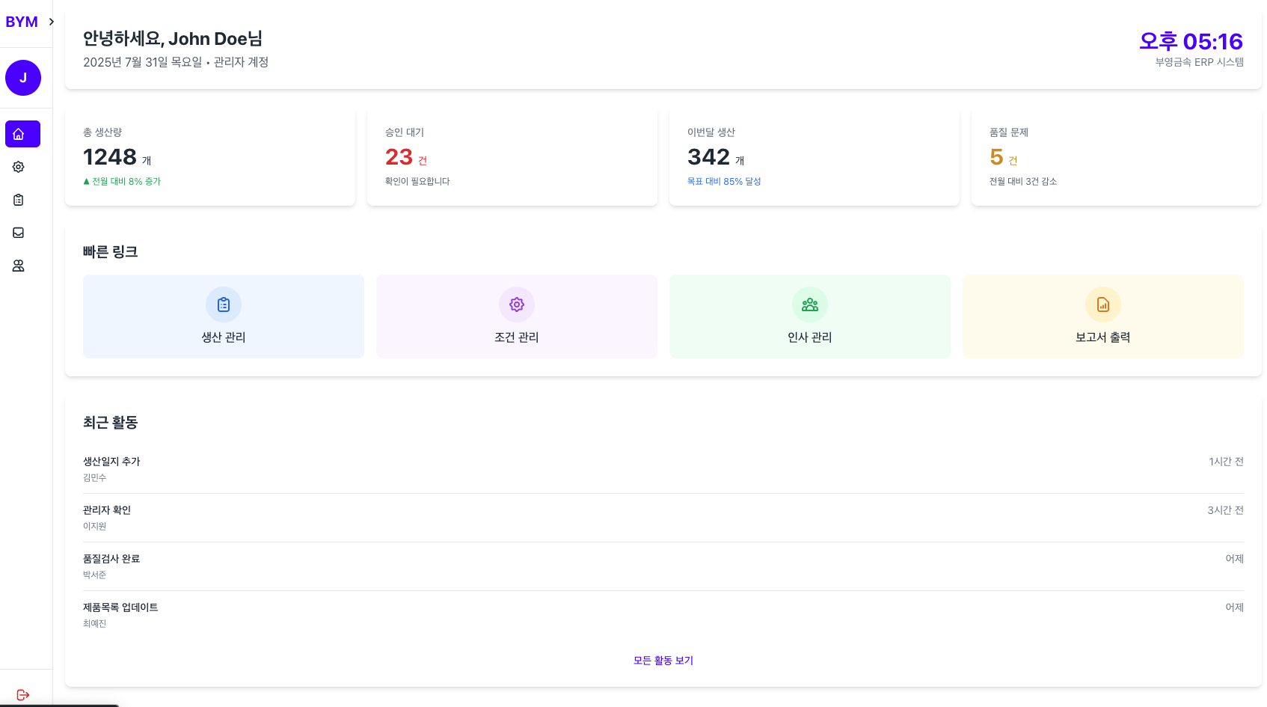Click the home icon in sidebar
Image resolution: width=1267 pixels, height=707 pixels.
(x=22, y=134)
